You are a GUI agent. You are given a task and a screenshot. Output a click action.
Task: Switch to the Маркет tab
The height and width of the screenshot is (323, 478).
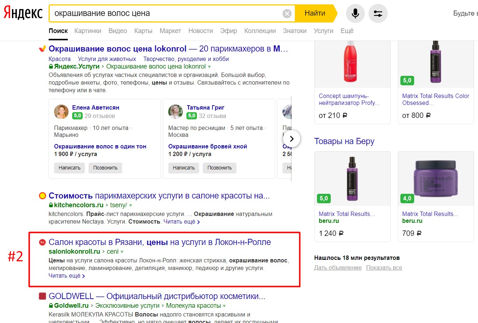click(170, 31)
